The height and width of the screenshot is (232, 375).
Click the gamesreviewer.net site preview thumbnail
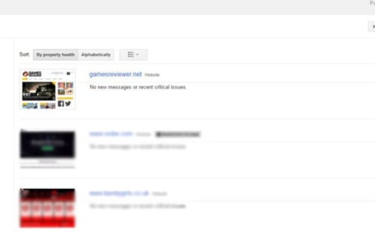(47, 89)
